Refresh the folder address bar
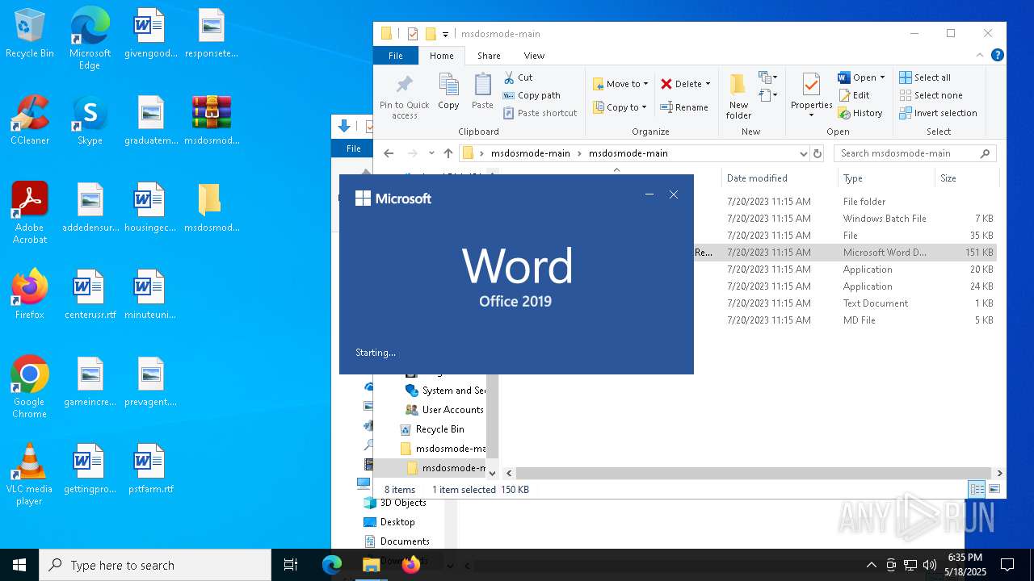The height and width of the screenshot is (581, 1034). 818,153
